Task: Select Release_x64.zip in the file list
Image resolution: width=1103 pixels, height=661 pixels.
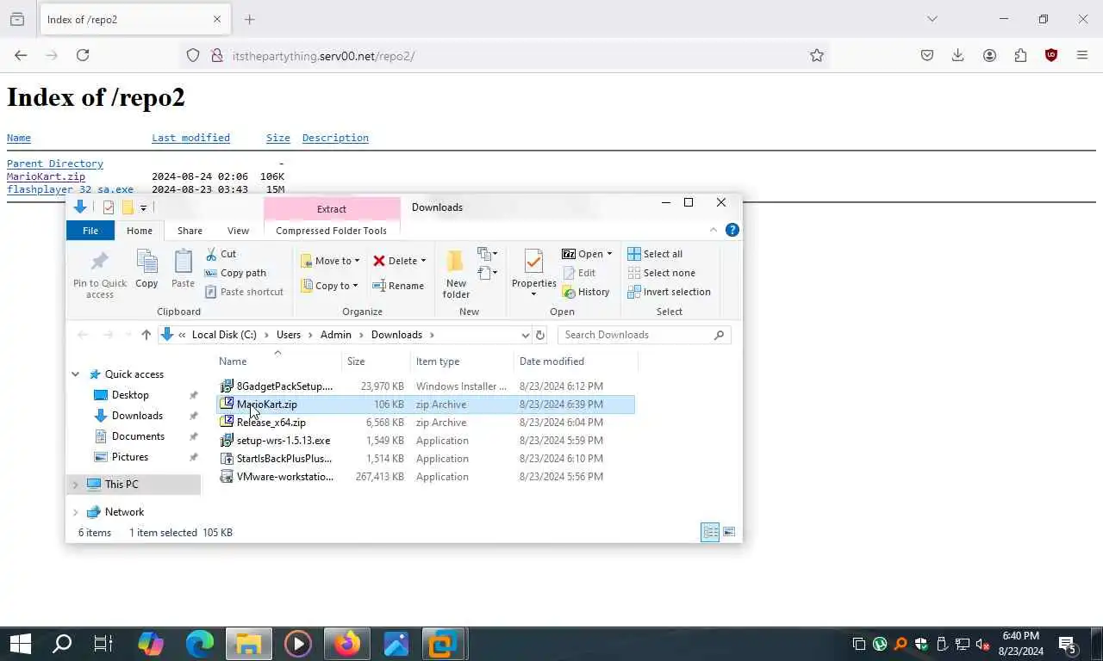Action: click(x=426, y=423)
